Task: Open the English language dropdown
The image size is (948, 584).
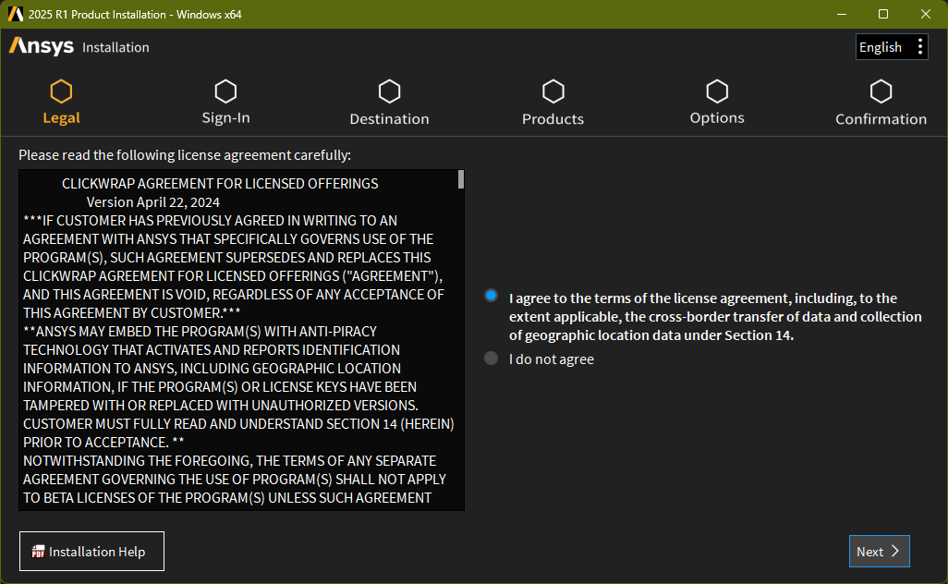Action: [x=880, y=47]
